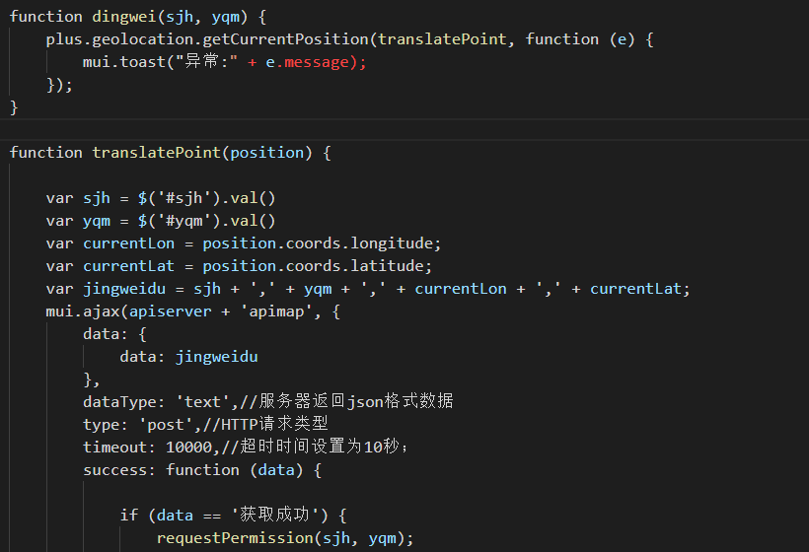Click position parameter in translatePoint
Viewport: 809px width, 552px height.
click(266, 153)
